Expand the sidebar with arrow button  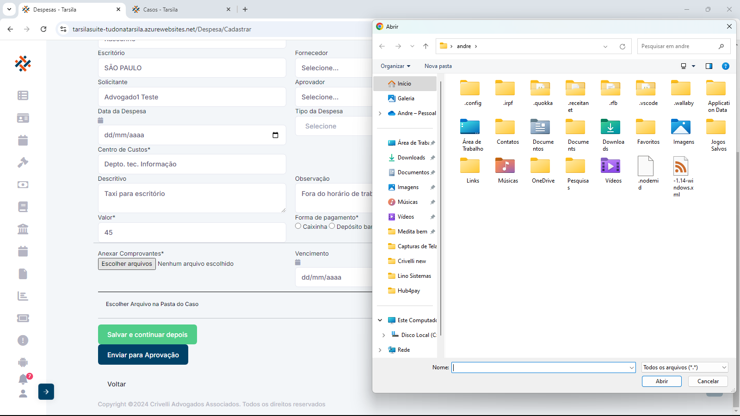(46, 392)
